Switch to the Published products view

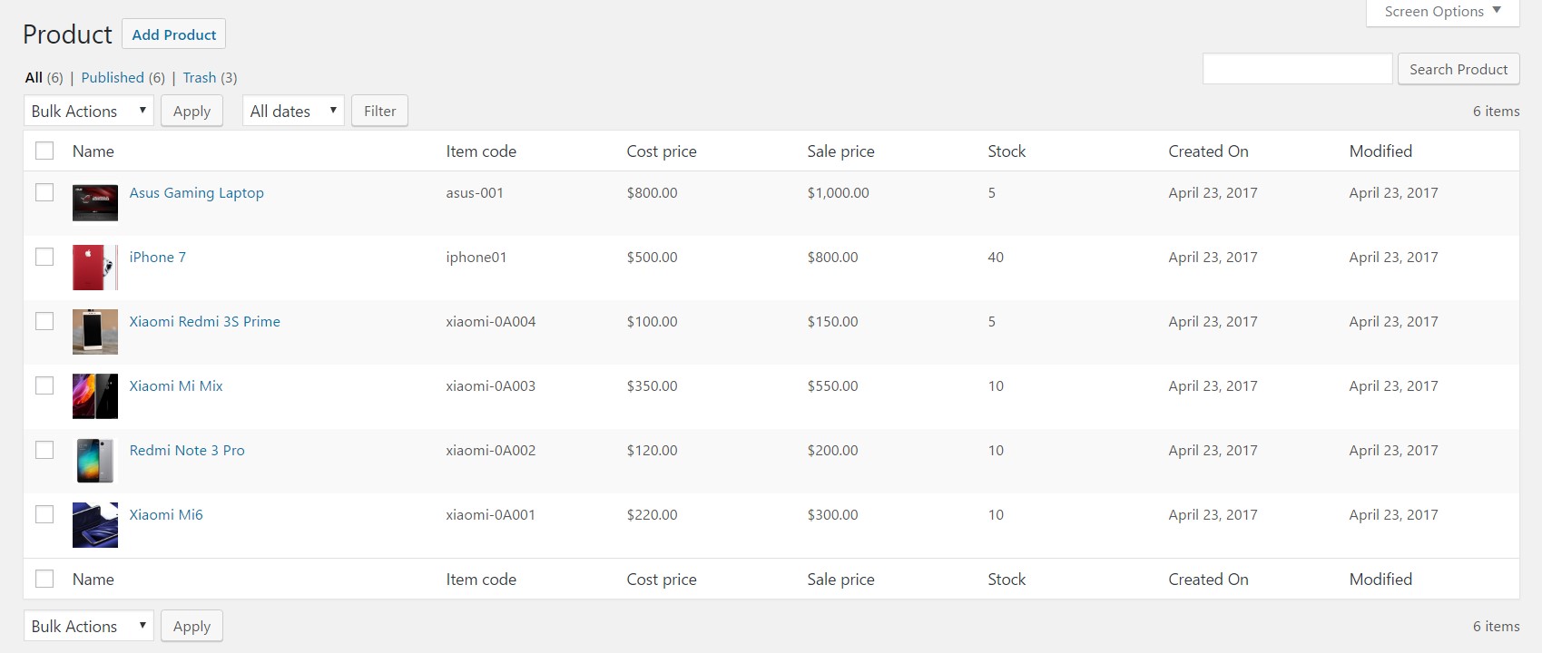[x=113, y=78]
